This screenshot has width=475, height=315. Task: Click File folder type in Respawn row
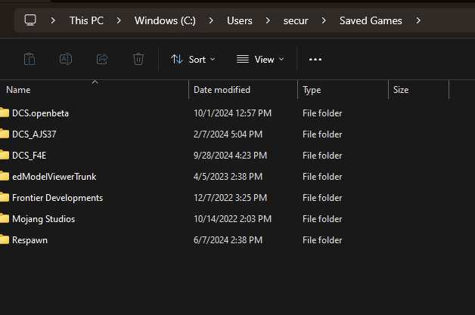point(322,240)
